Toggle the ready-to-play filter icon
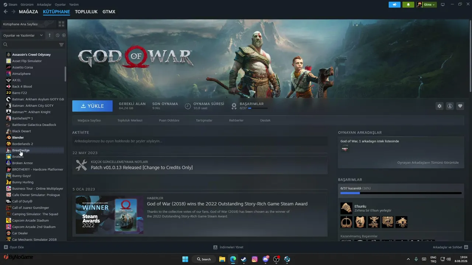Image resolution: width=472 pixels, height=265 pixels. pyautogui.click(x=64, y=35)
